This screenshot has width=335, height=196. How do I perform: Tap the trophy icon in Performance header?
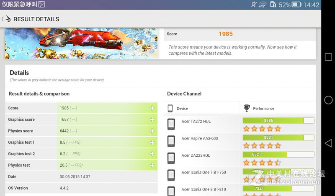247,108
